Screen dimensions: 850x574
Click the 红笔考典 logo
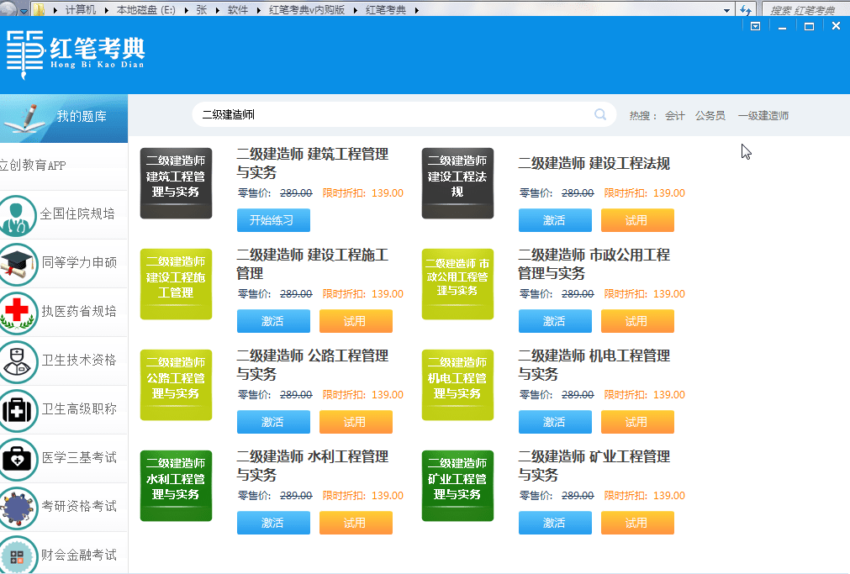pos(76,54)
